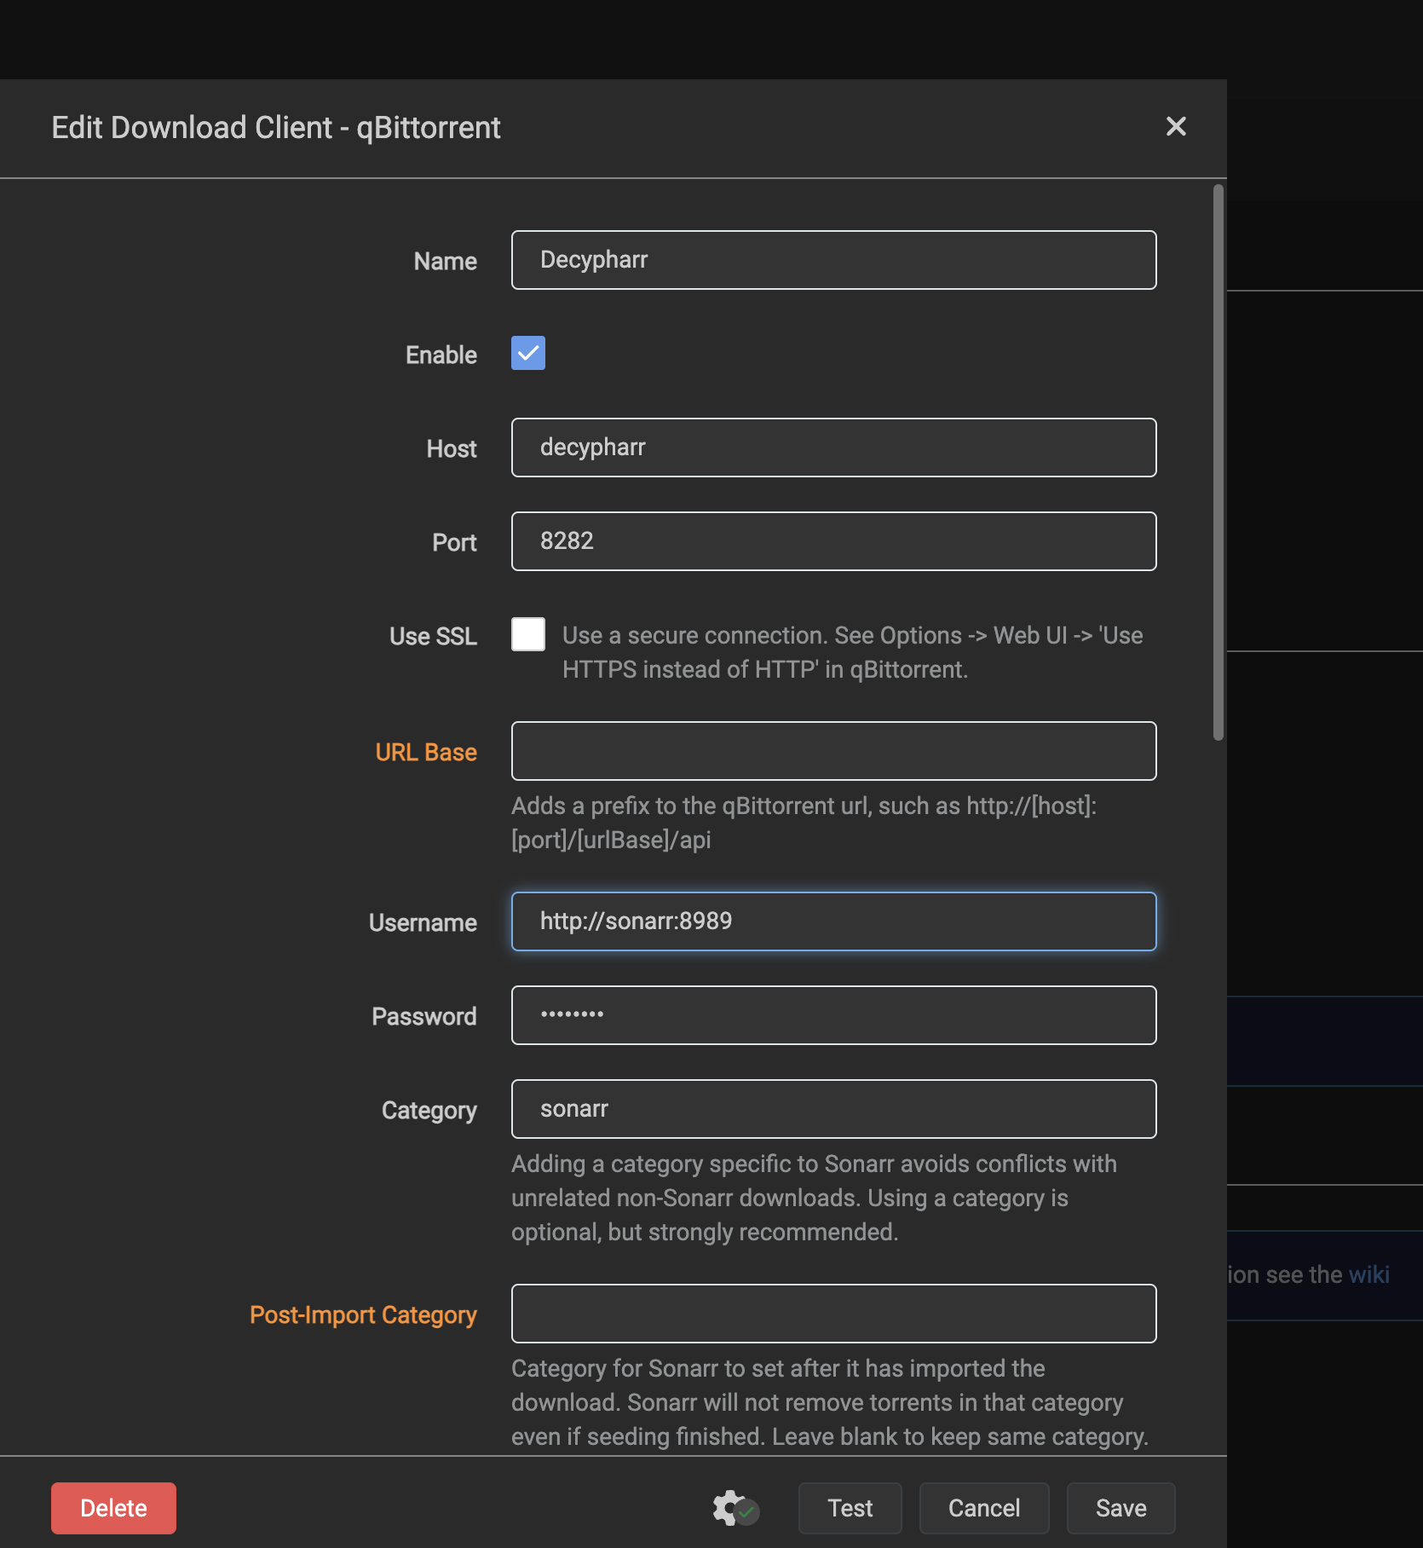Click the masked Password field
The height and width of the screenshot is (1548, 1423).
832,1015
